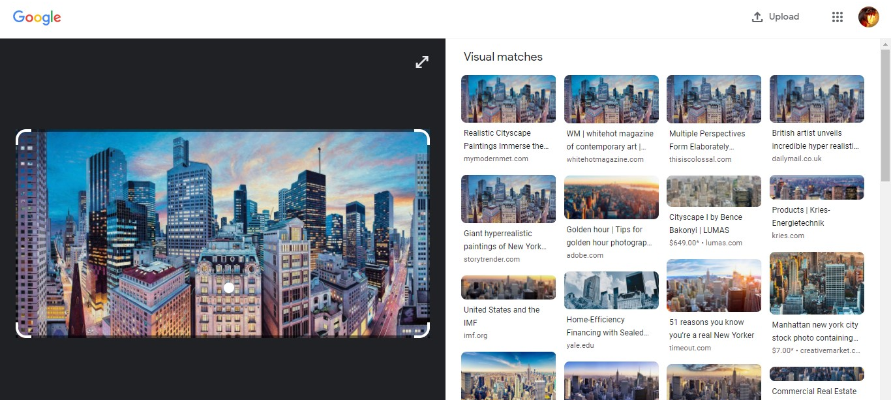The height and width of the screenshot is (400, 891).
Task: Click the Google logo
Action: (x=37, y=18)
